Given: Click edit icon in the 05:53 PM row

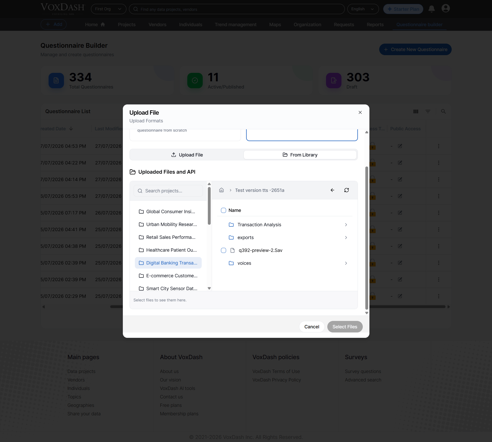Looking at the screenshot, I should pyautogui.click(x=400, y=196).
